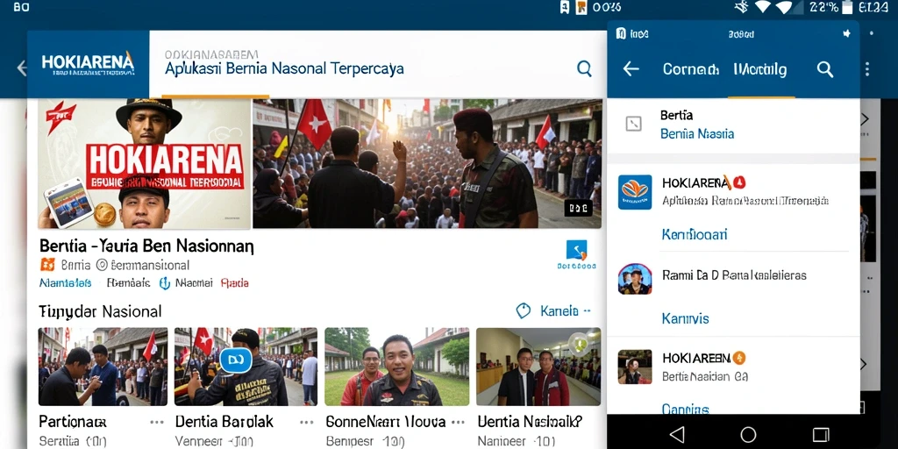Tap the Android back navigation button

coord(677,433)
